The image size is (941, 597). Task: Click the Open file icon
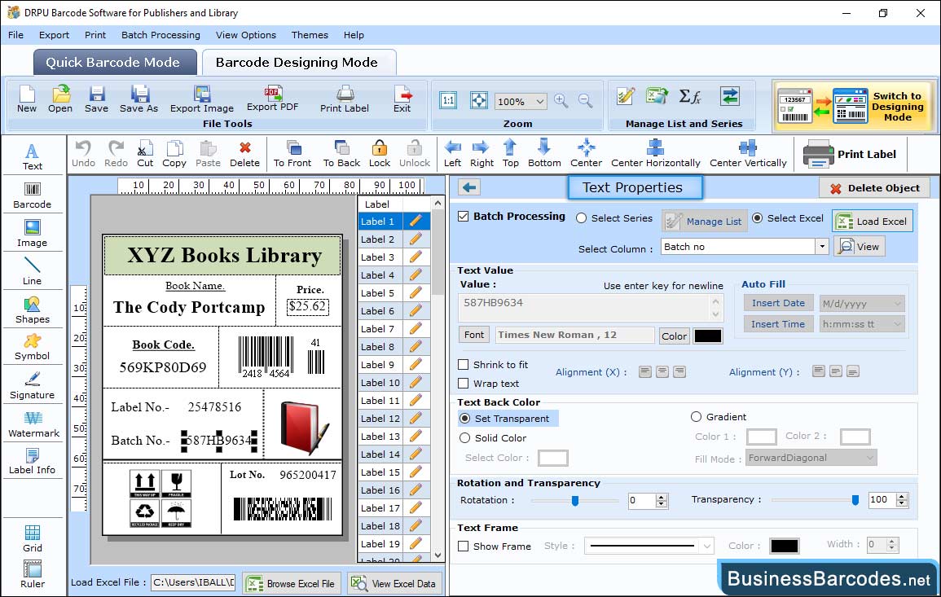pyautogui.click(x=60, y=99)
